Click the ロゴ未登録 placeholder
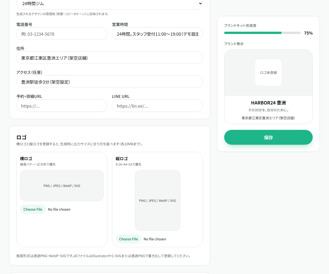 pyautogui.click(x=268, y=72)
